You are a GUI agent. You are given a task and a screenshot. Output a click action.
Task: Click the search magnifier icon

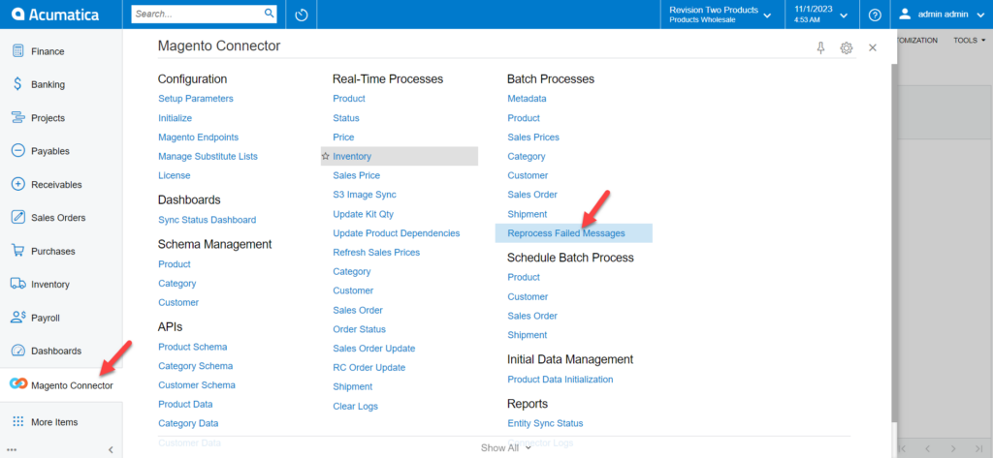point(269,14)
